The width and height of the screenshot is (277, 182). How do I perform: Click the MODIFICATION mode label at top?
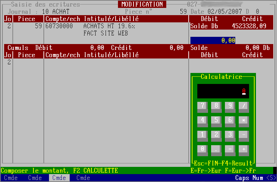point(142,4)
